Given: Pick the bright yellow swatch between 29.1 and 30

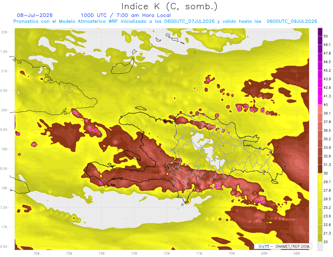Looking at the screenshot, I should [x=320, y=178].
